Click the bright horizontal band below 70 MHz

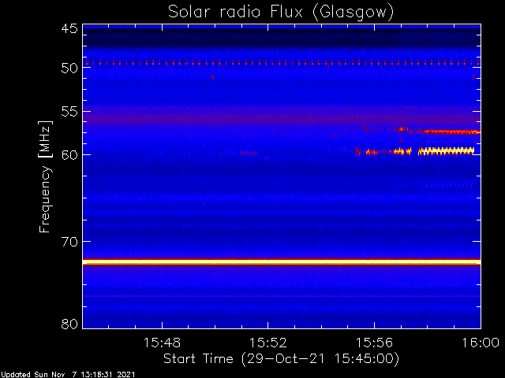click(x=282, y=262)
